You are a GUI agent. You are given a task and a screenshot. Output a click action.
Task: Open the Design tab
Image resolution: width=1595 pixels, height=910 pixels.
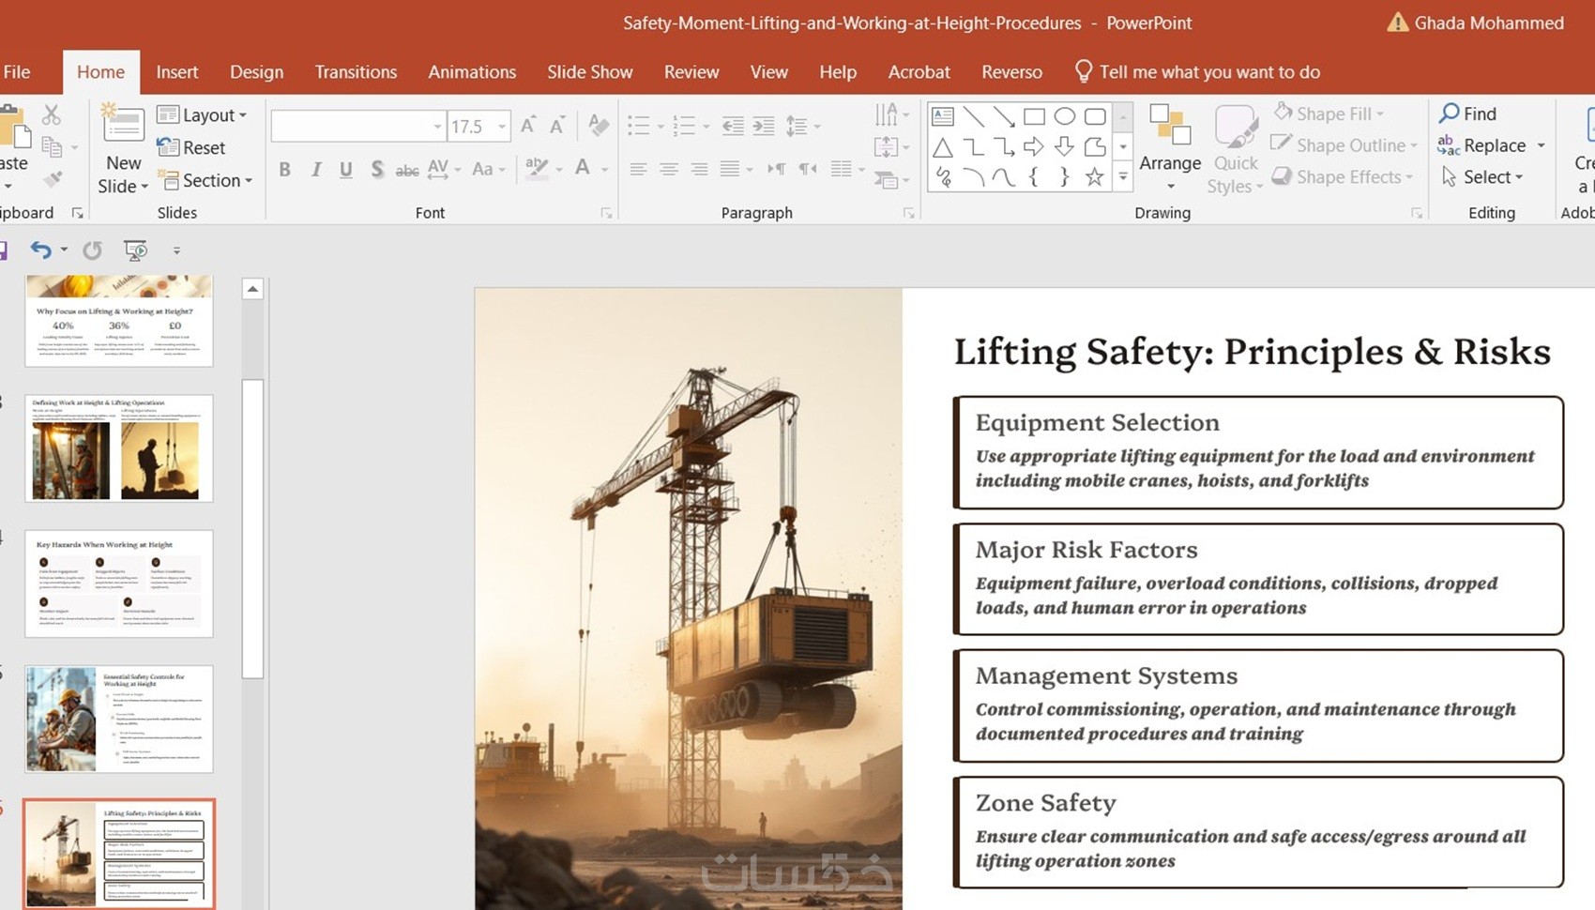[x=256, y=71]
